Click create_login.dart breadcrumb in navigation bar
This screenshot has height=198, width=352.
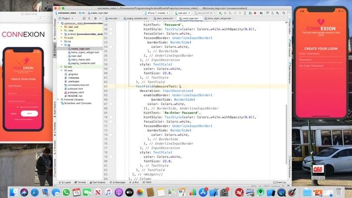pyautogui.click(x=98, y=13)
